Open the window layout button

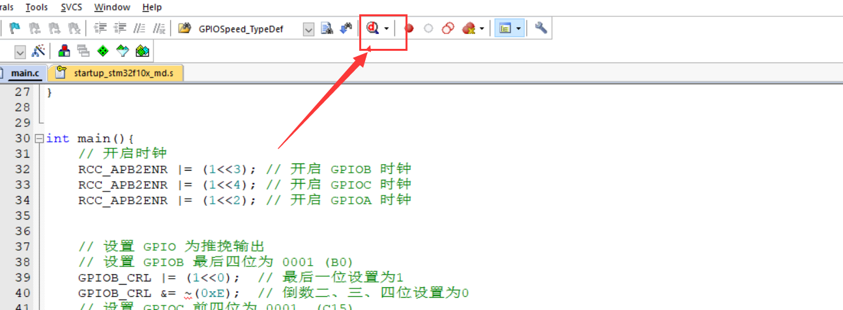(504, 29)
